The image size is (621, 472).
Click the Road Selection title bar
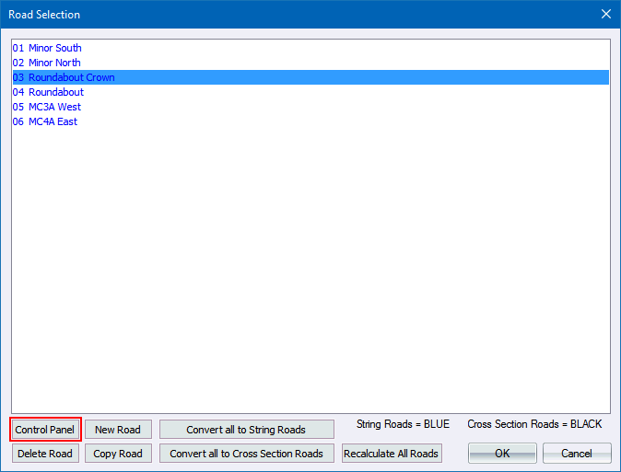click(x=276, y=14)
